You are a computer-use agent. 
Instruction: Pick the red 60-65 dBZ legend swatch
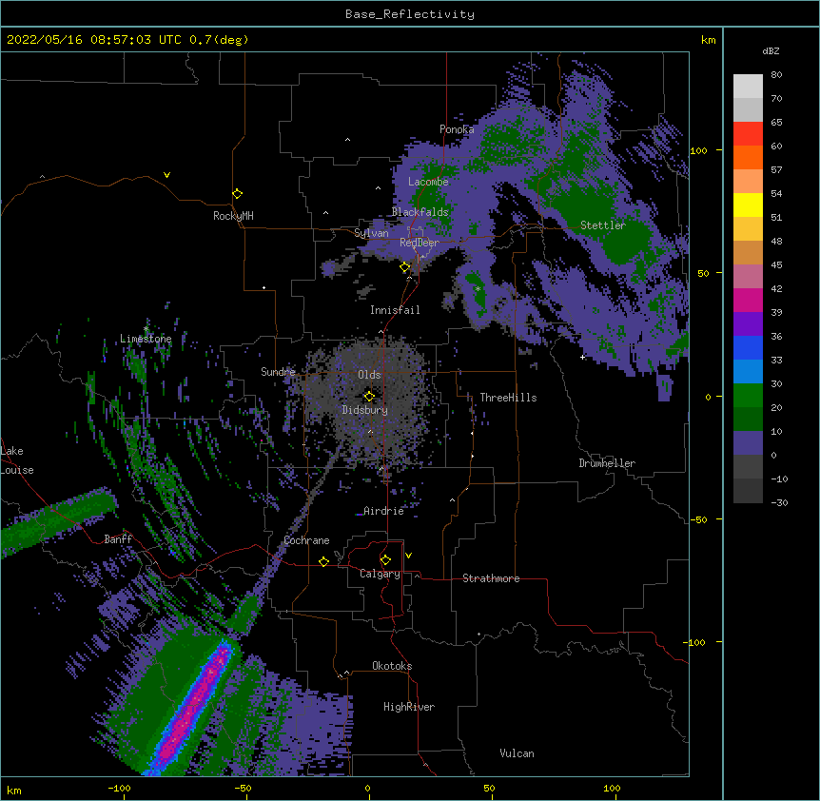click(748, 134)
